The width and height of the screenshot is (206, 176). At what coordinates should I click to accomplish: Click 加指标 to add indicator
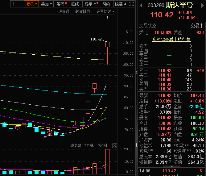tap(90, 145)
